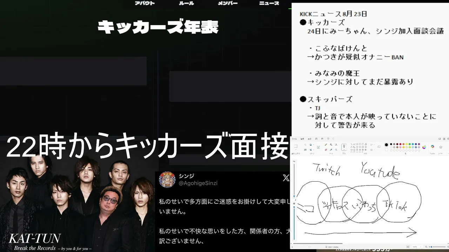Click the fit-to-window icon in Paint status bar
Viewport: 449px width, 252px height.
[408, 247]
